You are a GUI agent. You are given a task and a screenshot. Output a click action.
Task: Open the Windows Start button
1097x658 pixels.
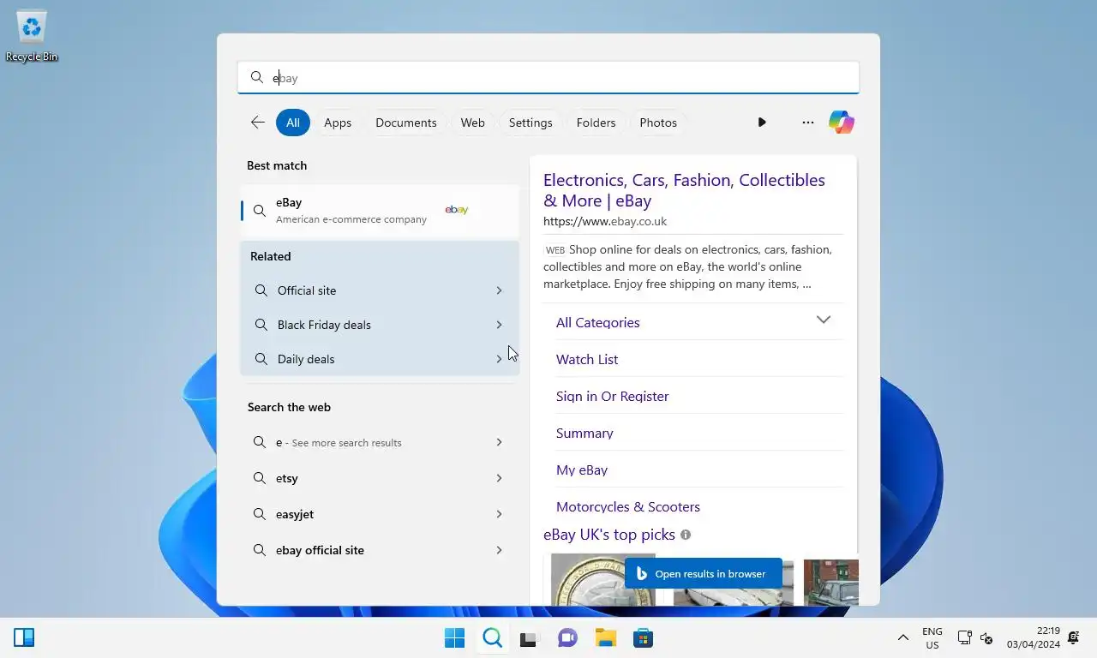(x=454, y=637)
